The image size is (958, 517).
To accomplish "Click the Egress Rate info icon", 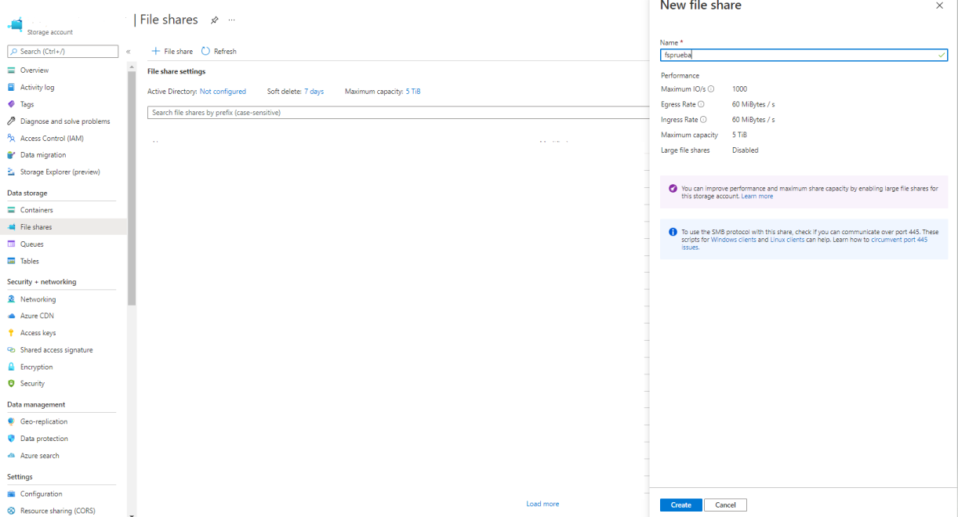I will (x=701, y=104).
